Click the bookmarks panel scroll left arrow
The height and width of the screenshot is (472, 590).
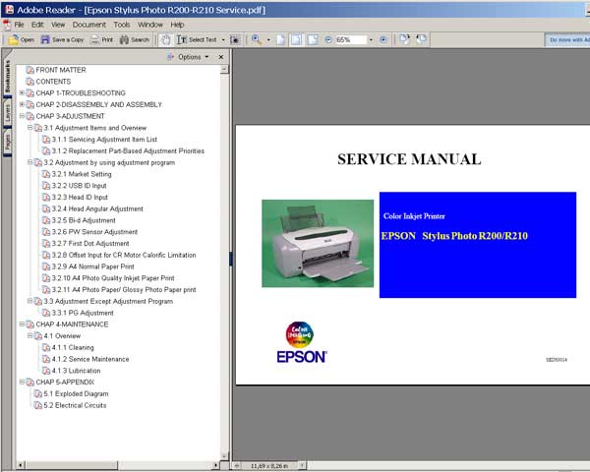[21, 465]
